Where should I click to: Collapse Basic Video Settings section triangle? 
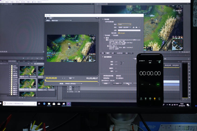[x=103, y=57]
